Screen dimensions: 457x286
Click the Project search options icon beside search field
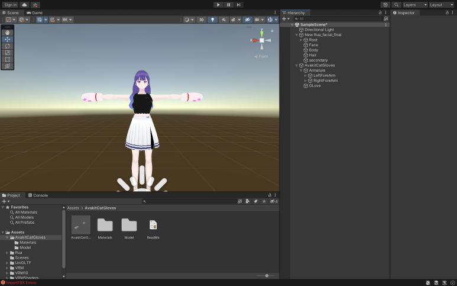click(x=239, y=201)
